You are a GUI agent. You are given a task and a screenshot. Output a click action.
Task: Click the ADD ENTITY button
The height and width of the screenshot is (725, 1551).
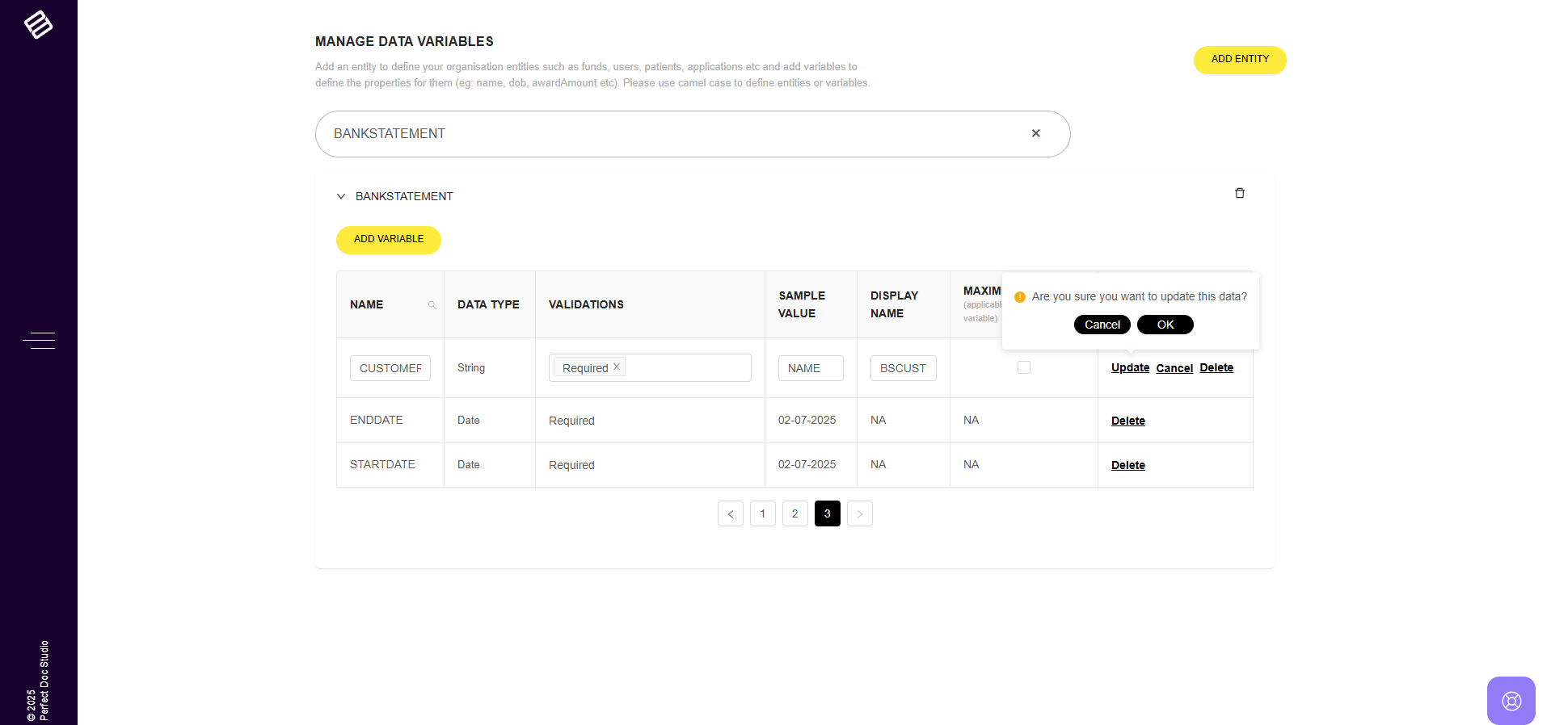(x=1239, y=60)
